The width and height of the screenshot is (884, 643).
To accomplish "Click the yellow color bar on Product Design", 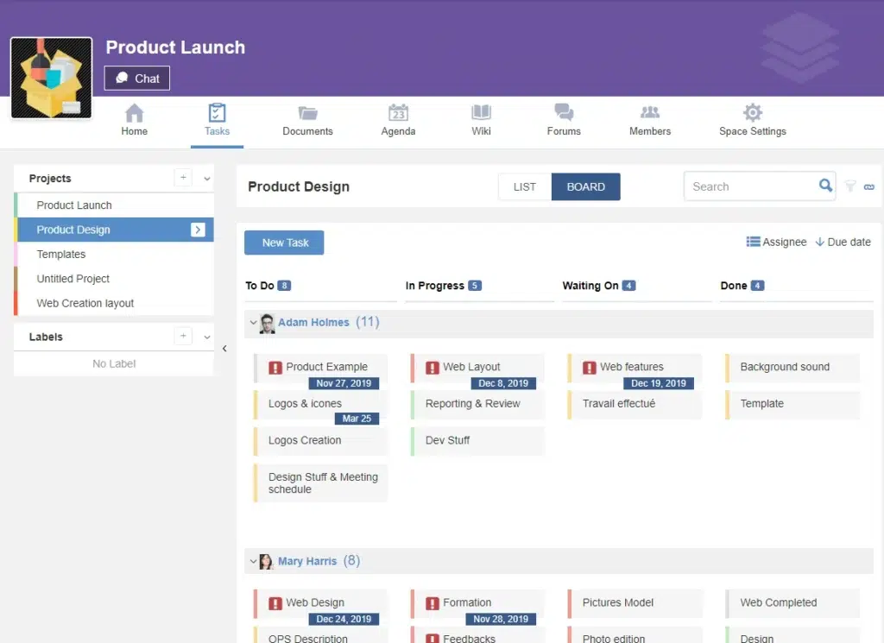I will point(16,230).
